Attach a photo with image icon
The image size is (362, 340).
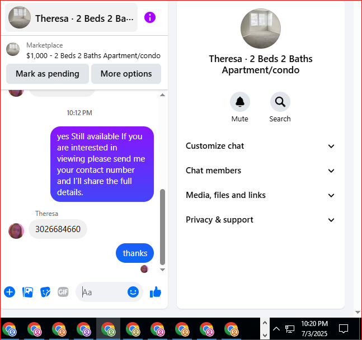coord(27,292)
